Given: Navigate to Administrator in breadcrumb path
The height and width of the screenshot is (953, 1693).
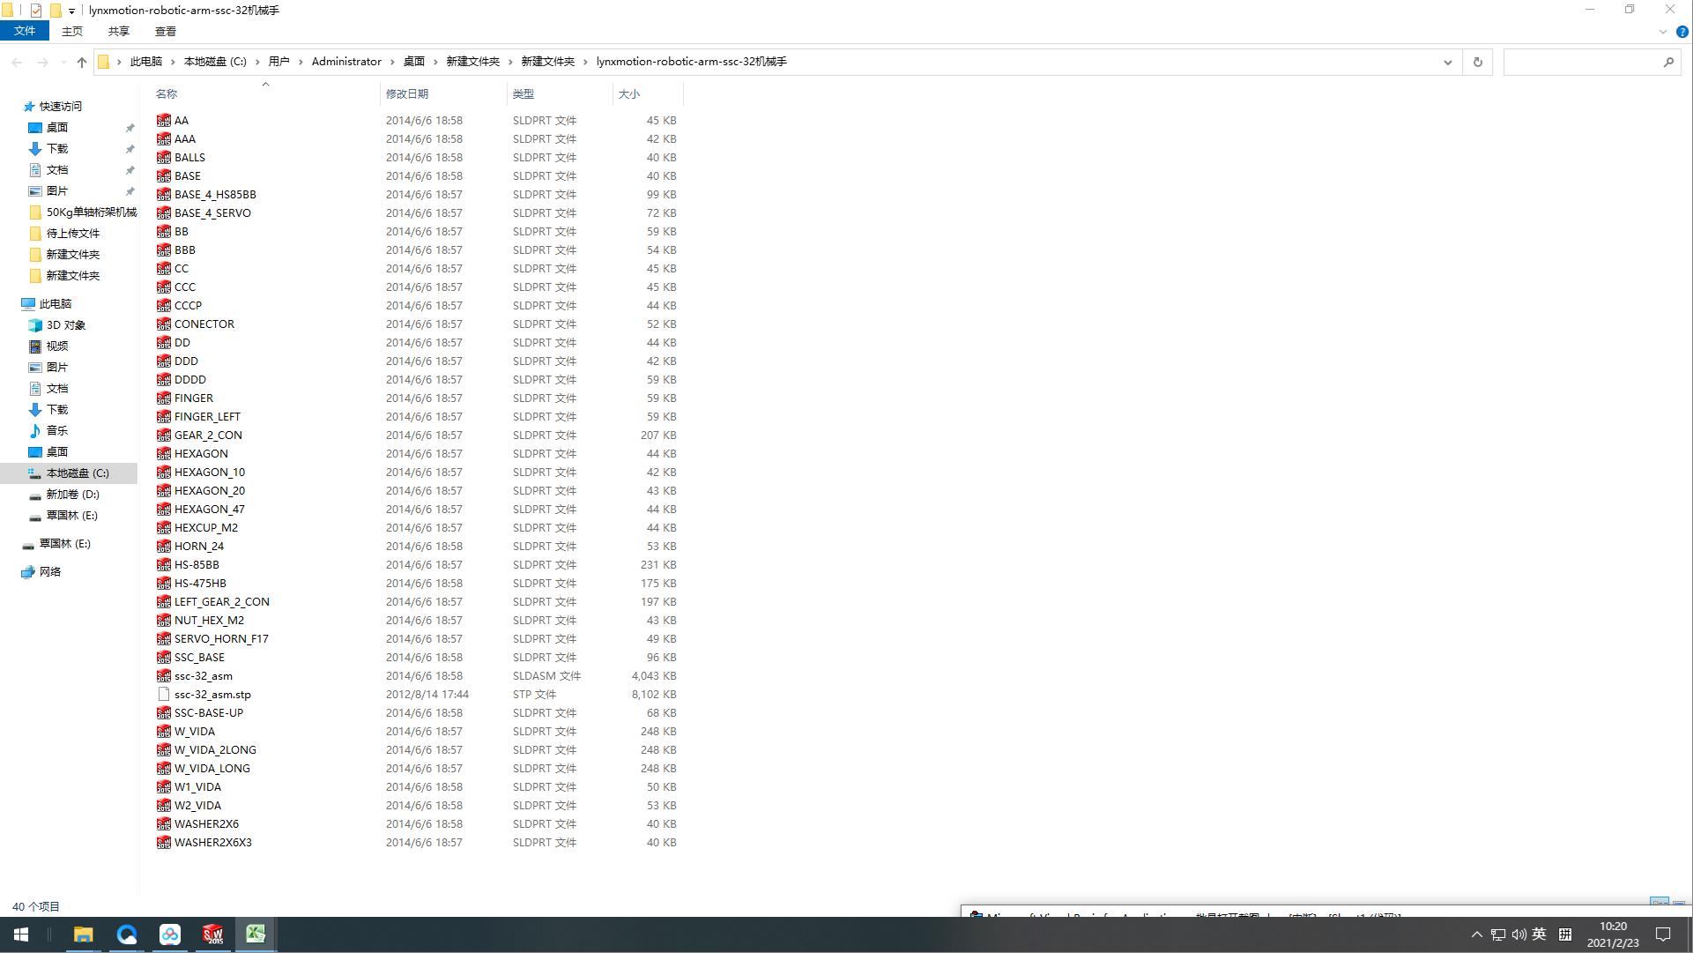Looking at the screenshot, I should (x=346, y=62).
